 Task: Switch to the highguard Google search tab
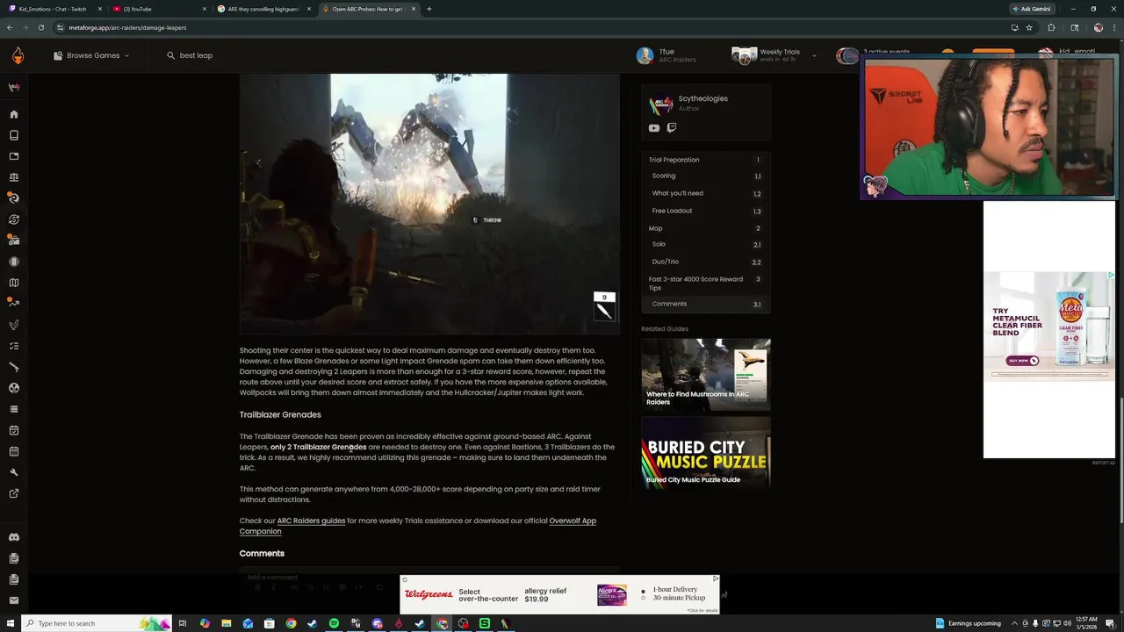point(262,9)
